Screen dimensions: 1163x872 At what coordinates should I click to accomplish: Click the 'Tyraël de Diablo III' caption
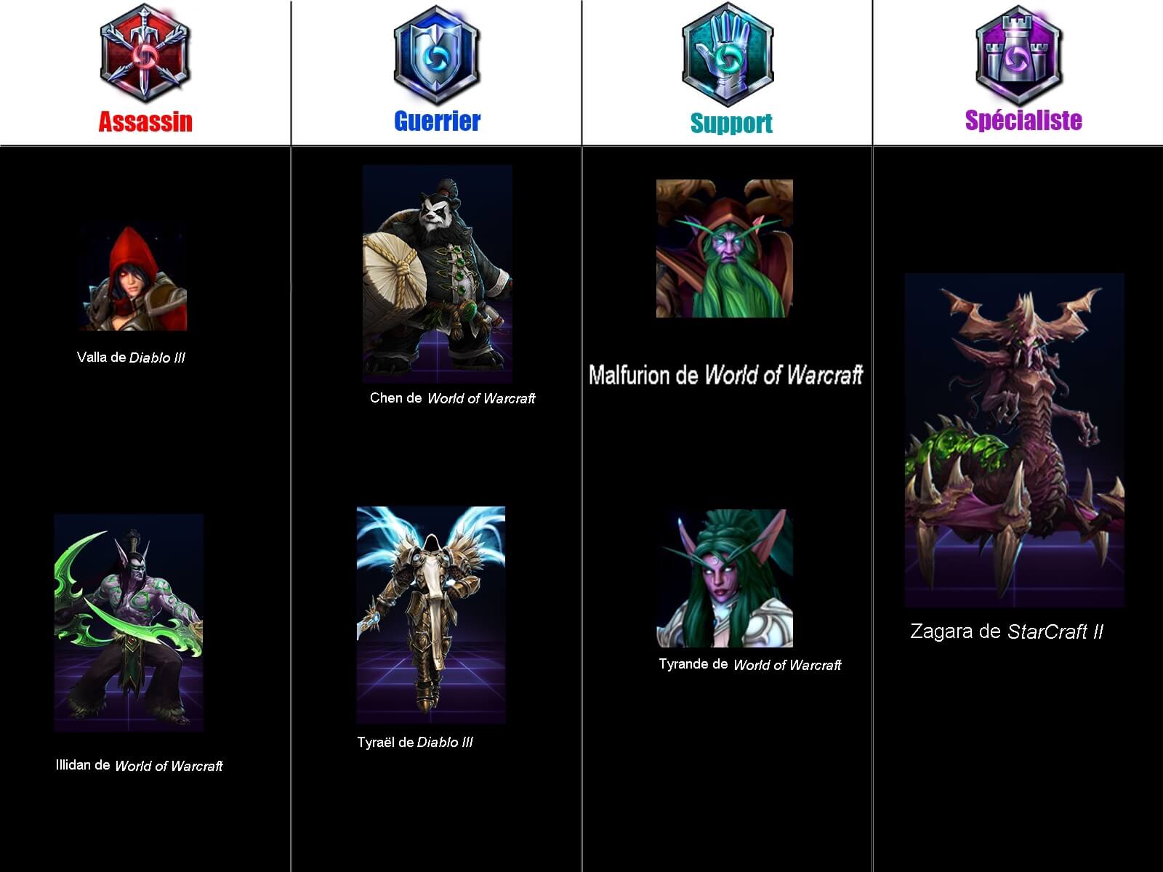415,742
